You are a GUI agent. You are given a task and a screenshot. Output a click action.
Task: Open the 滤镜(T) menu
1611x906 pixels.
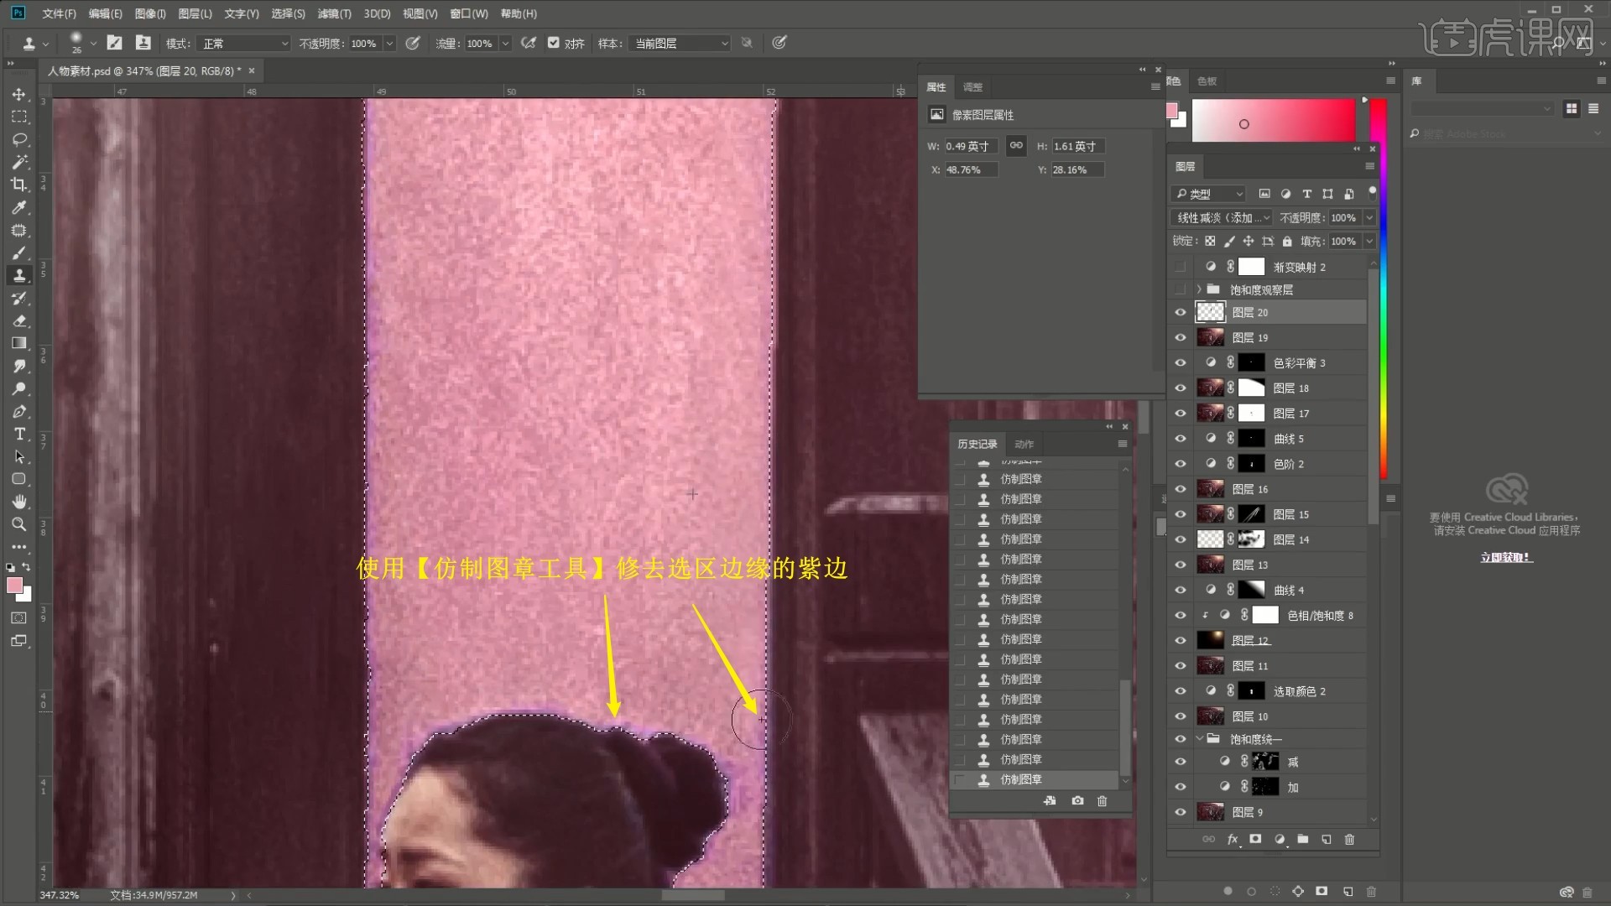pyautogui.click(x=334, y=13)
